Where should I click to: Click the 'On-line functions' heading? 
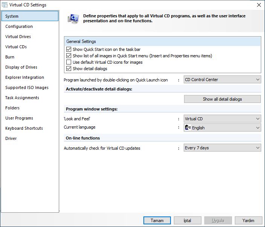pos(83,138)
